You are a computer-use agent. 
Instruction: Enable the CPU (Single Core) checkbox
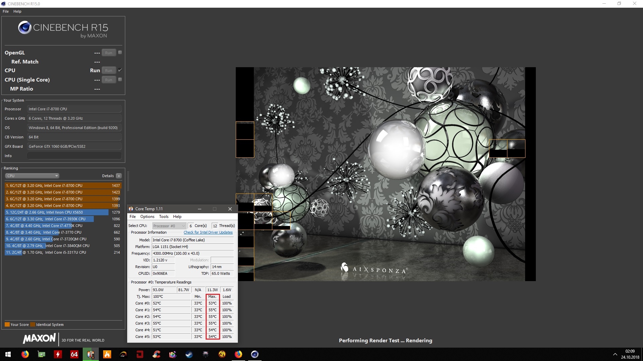[x=120, y=80]
